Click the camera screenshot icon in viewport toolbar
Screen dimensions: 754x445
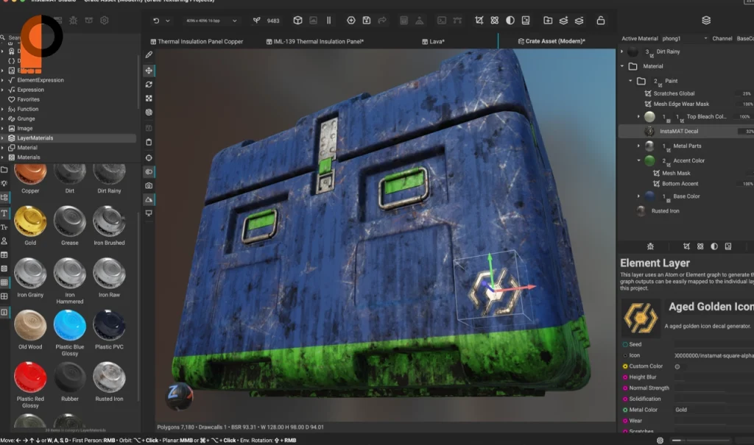pyautogui.click(x=149, y=186)
